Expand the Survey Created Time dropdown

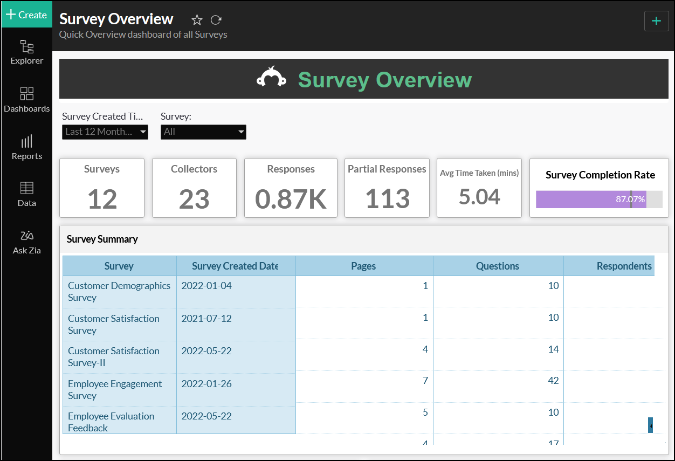(x=105, y=132)
